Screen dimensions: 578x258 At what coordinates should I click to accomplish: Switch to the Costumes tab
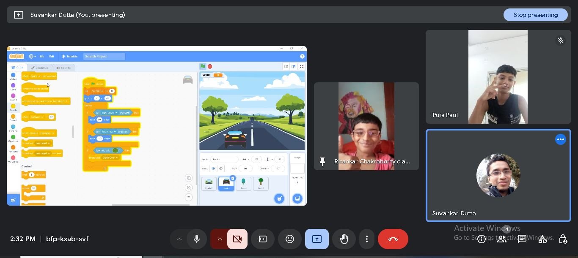pyautogui.click(x=40, y=68)
